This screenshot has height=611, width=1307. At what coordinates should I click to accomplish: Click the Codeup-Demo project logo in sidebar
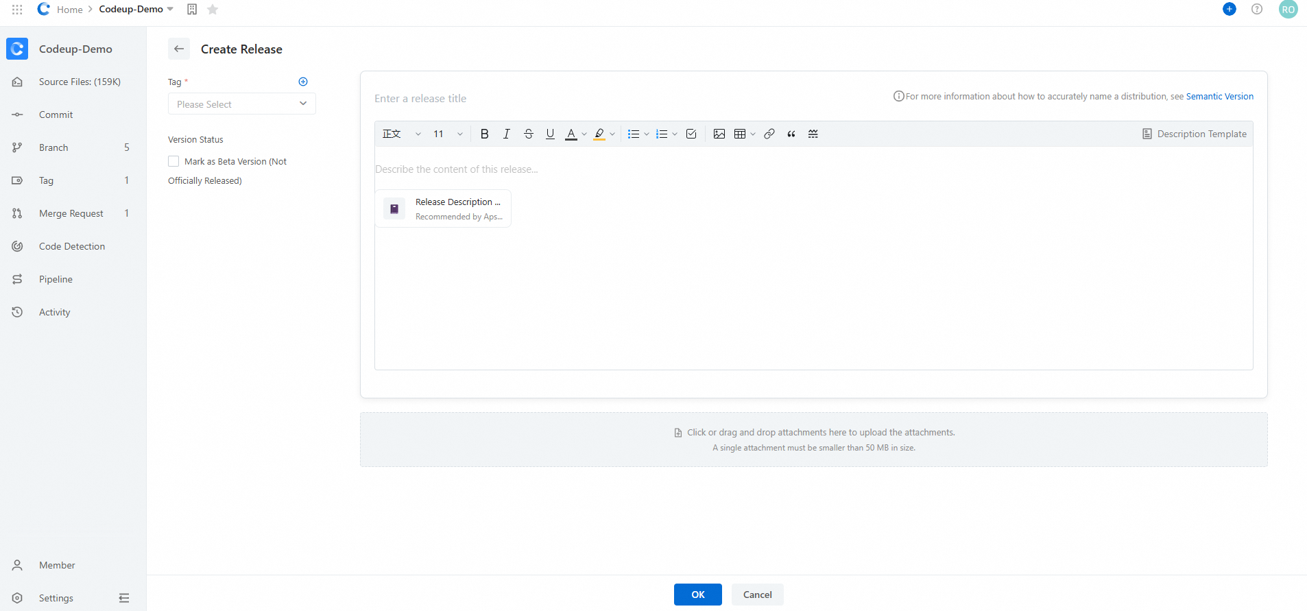17,49
